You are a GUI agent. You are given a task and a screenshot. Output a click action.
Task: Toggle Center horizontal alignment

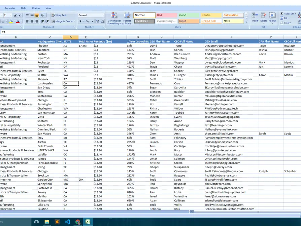[x=32, y=21]
